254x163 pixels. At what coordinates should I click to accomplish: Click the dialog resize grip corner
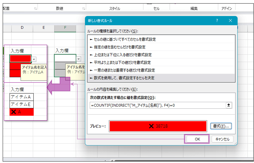235,143
